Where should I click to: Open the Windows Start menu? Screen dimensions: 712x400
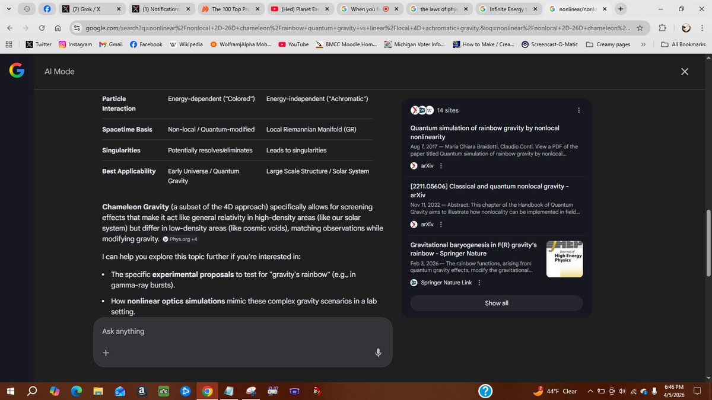(10, 391)
